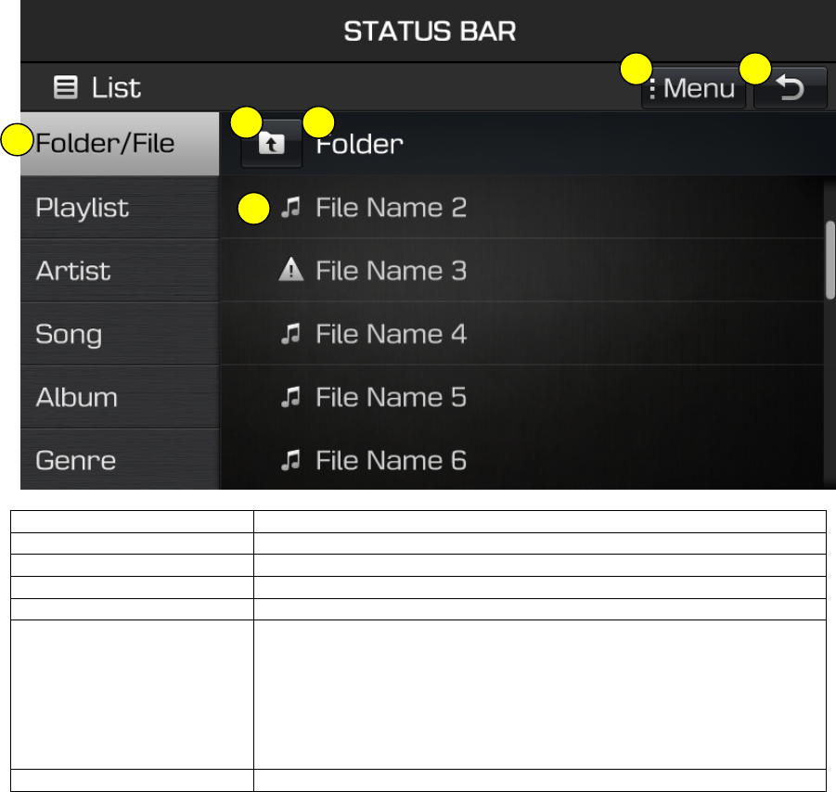This screenshot has width=836, height=792.
Task: Select File Name 6 from the list
Action: point(391,461)
